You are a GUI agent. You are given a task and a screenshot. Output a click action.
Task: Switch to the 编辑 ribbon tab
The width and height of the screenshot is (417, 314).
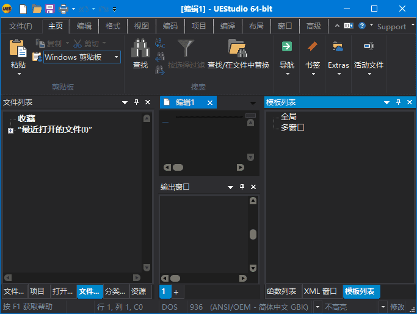coord(84,26)
